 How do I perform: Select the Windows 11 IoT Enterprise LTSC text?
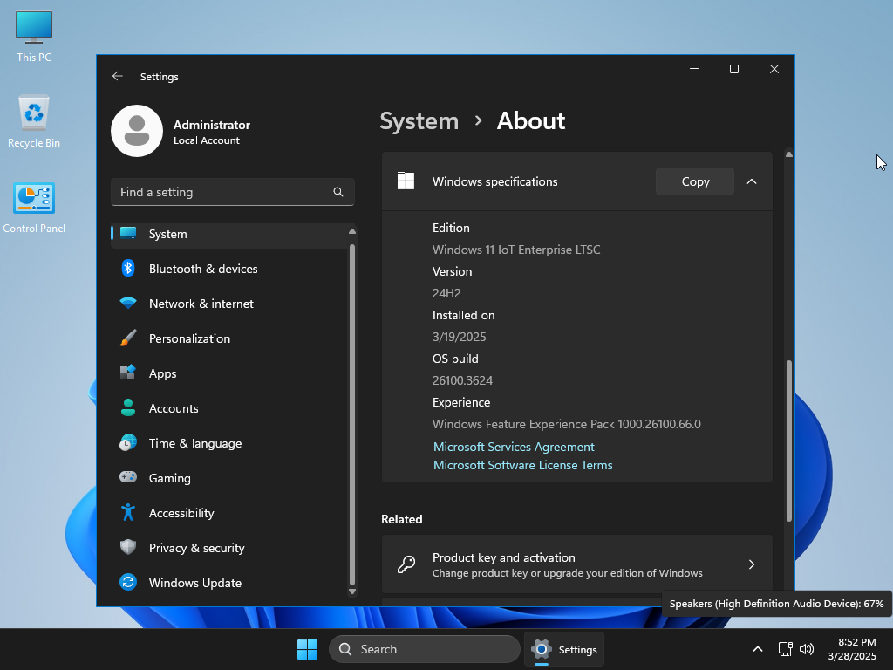click(516, 250)
